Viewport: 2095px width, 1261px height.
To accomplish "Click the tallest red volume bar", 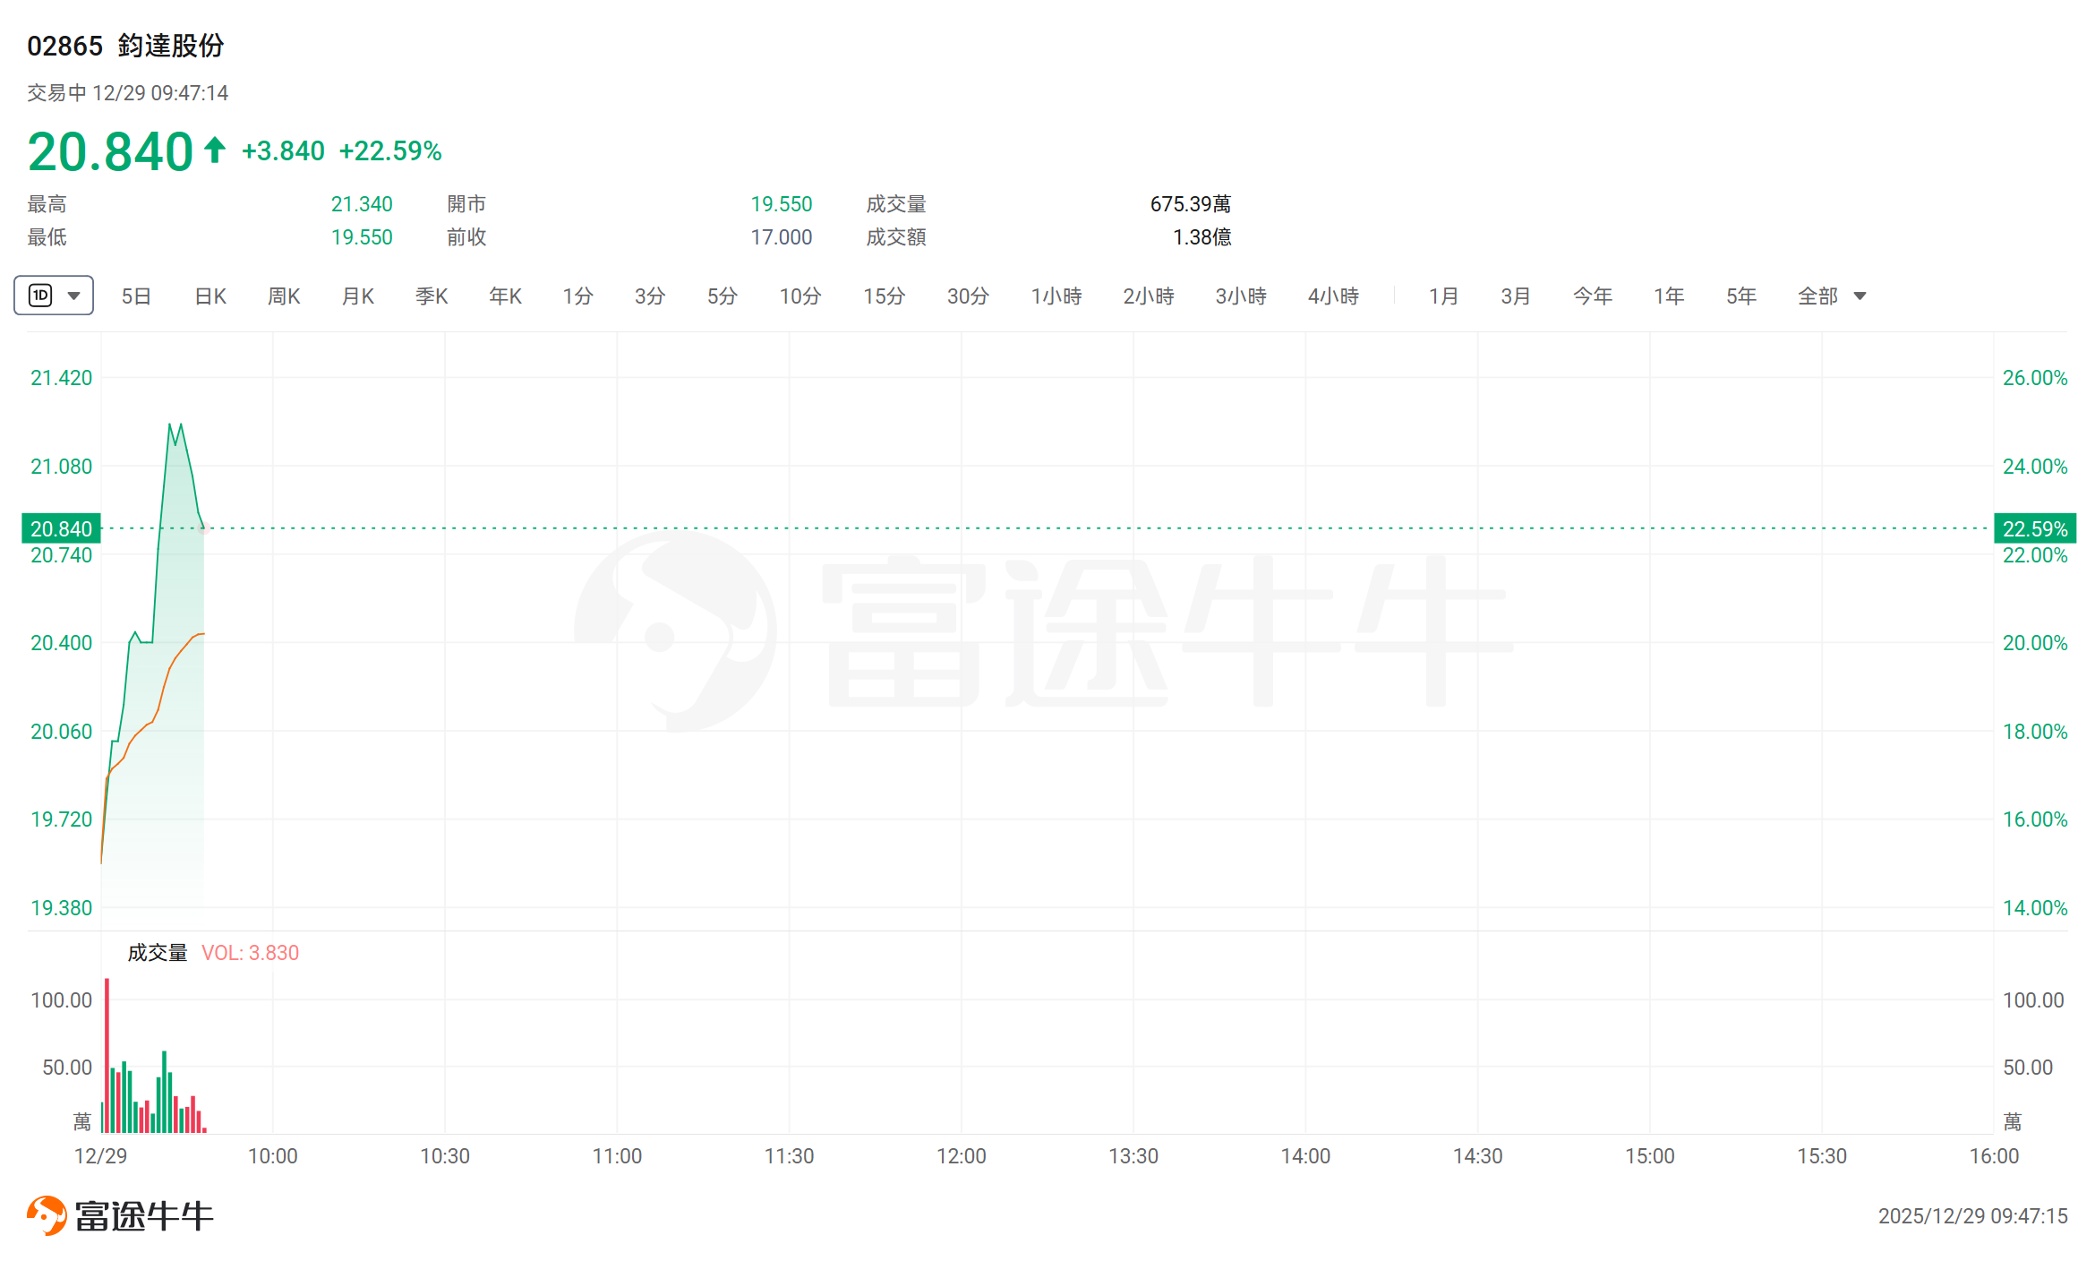I will click(x=107, y=1055).
